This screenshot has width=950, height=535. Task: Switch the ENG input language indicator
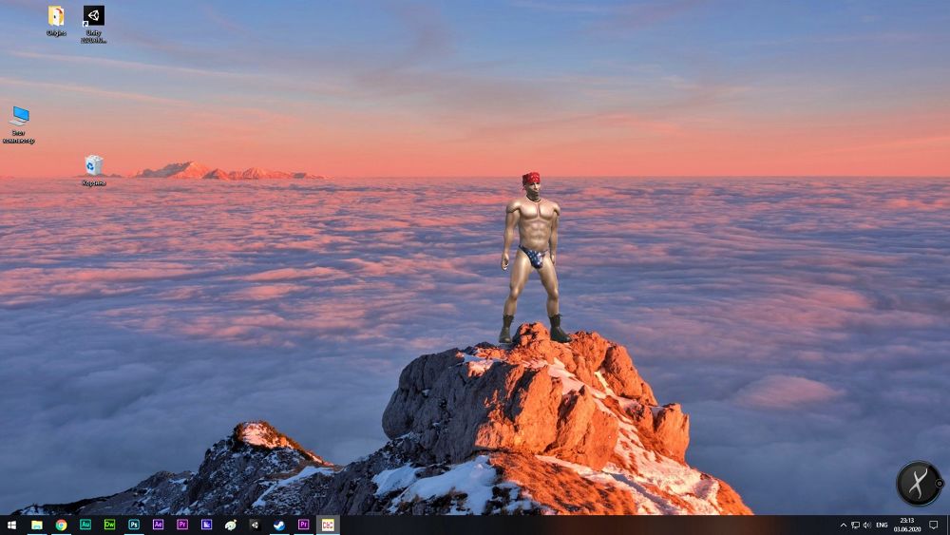[x=882, y=525]
